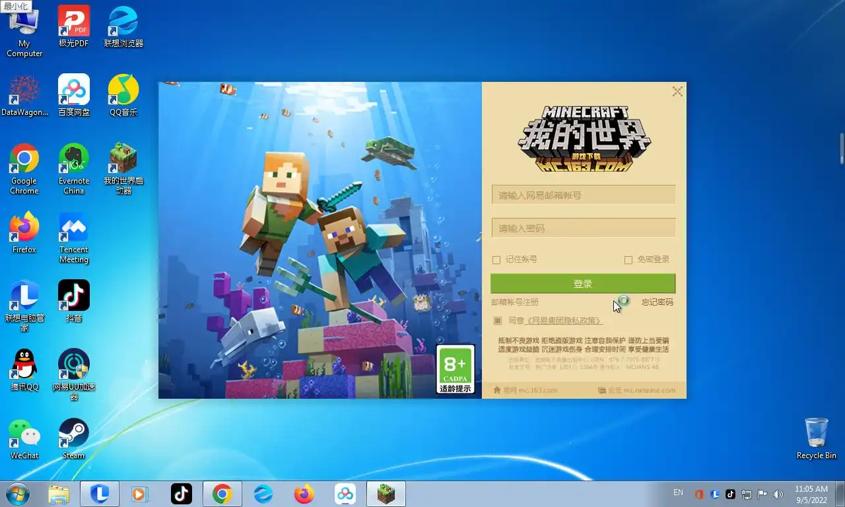Toggle 记住帐号 checkbox
The height and width of the screenshot is (507, 845).
[x=496, y=260]
